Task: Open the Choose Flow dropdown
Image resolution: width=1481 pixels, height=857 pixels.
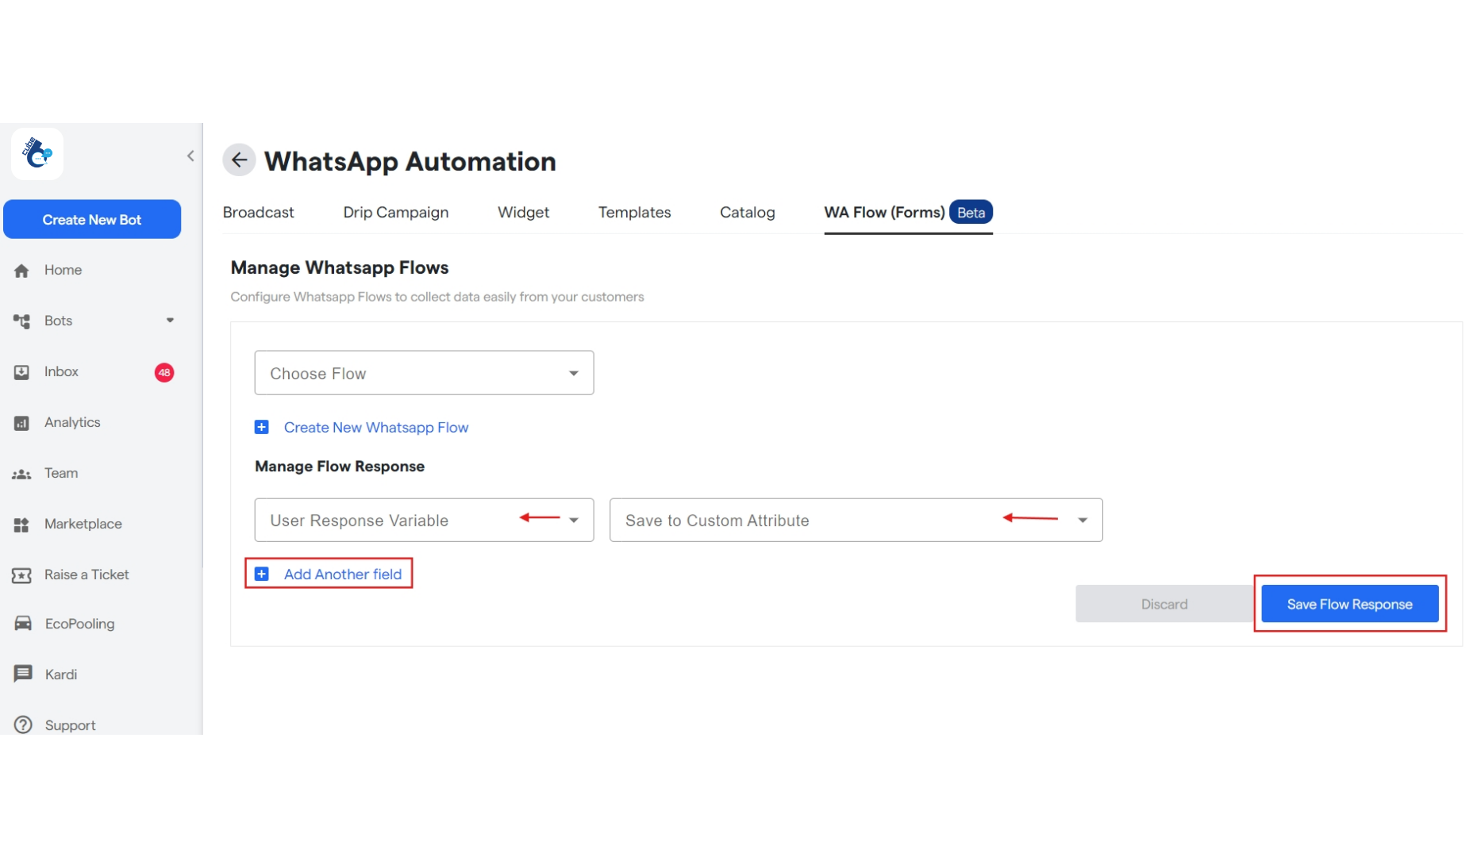Action: point(573,372)
